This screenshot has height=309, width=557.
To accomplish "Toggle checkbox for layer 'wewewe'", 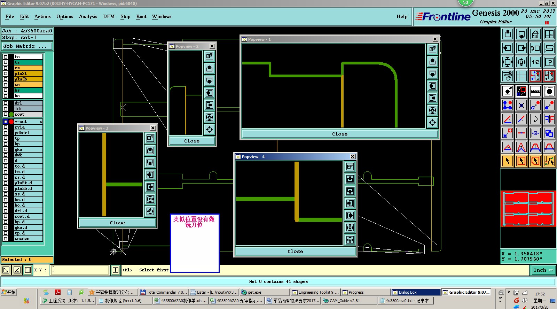I will [x=6, y=239].
